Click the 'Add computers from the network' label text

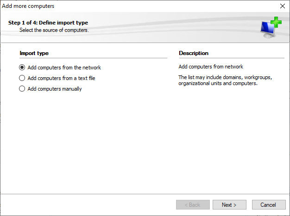point(64,68)
